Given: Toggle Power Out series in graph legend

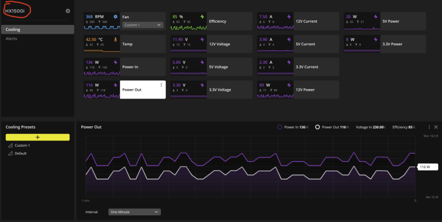Looking at the screenshot, I should (317, 127).
